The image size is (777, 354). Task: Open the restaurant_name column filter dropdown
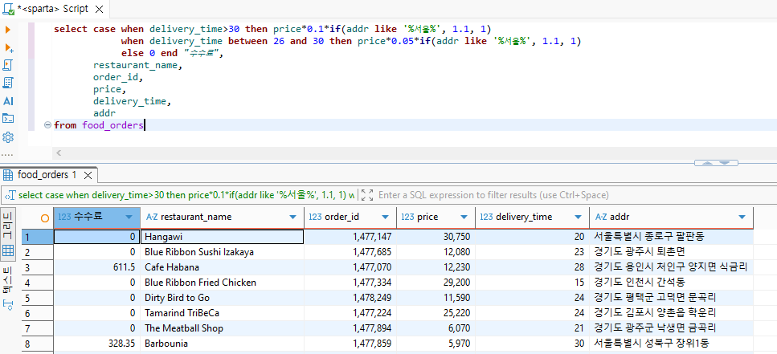tap(292, 218)
